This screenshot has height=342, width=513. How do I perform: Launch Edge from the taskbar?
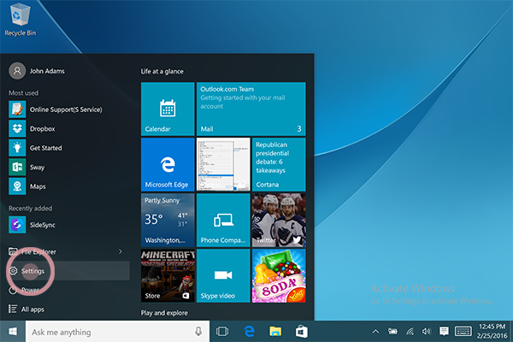click(250, 332)
